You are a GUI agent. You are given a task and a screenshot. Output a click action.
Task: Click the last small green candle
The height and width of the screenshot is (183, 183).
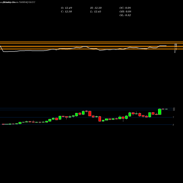tap(167, 109)
